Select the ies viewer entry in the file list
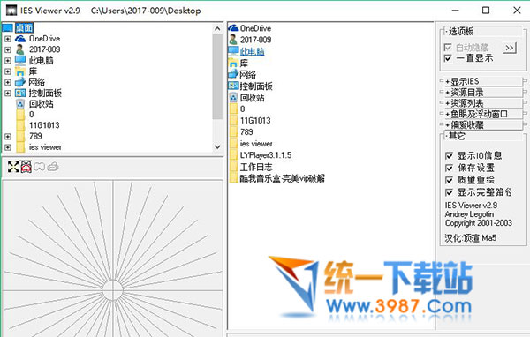The image size is (530, 337). 256,144
